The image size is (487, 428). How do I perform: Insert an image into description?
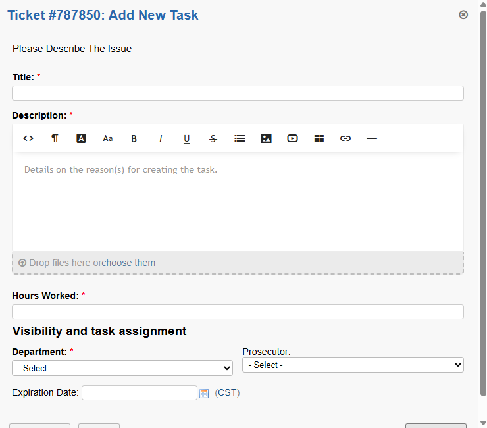click(266, 138)
